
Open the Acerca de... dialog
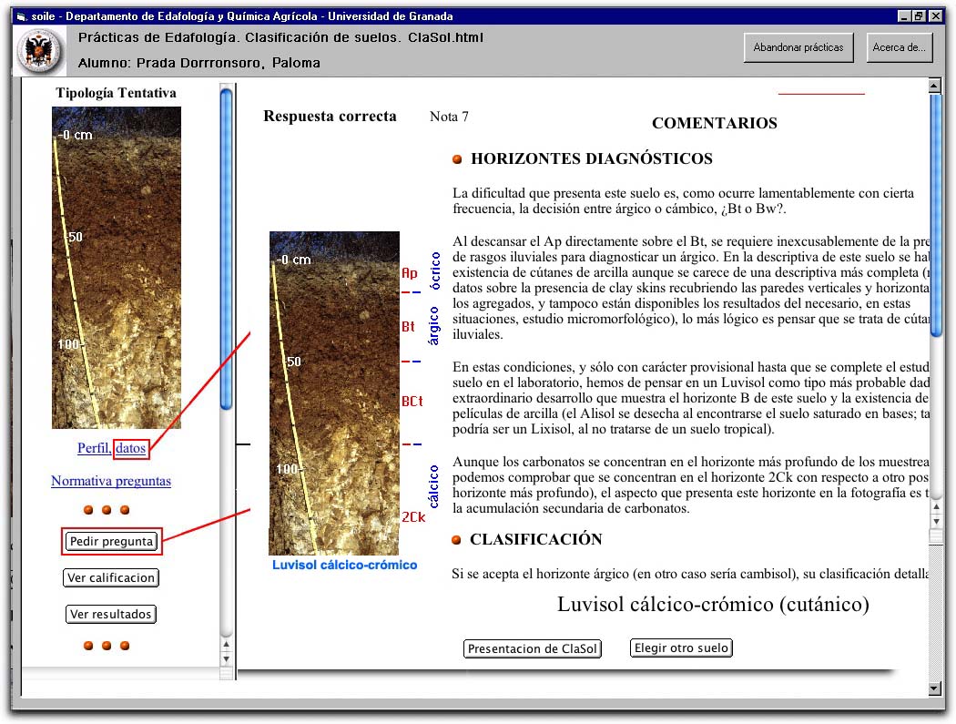click(x=899, y=47)
